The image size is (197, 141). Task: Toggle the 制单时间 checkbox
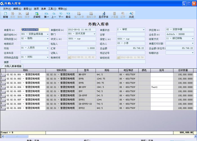[x=69, y=57]
